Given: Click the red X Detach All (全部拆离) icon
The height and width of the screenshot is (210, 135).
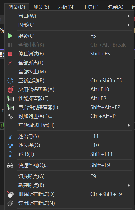Looking at the screenshot, I should 10,63.
